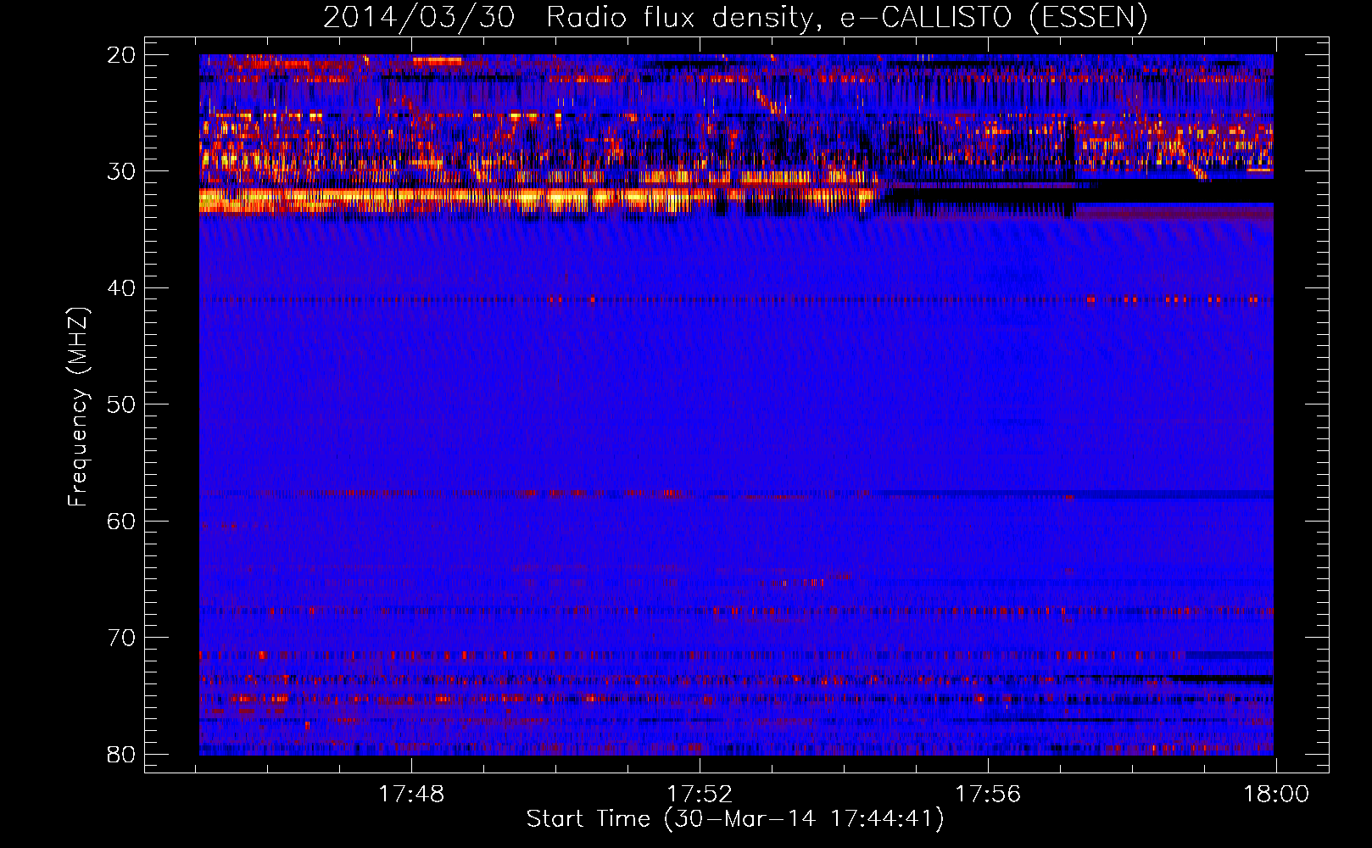Click the 30 MHz frequency tick label
Screen dimensions: 1372x848
pos(121,171)
